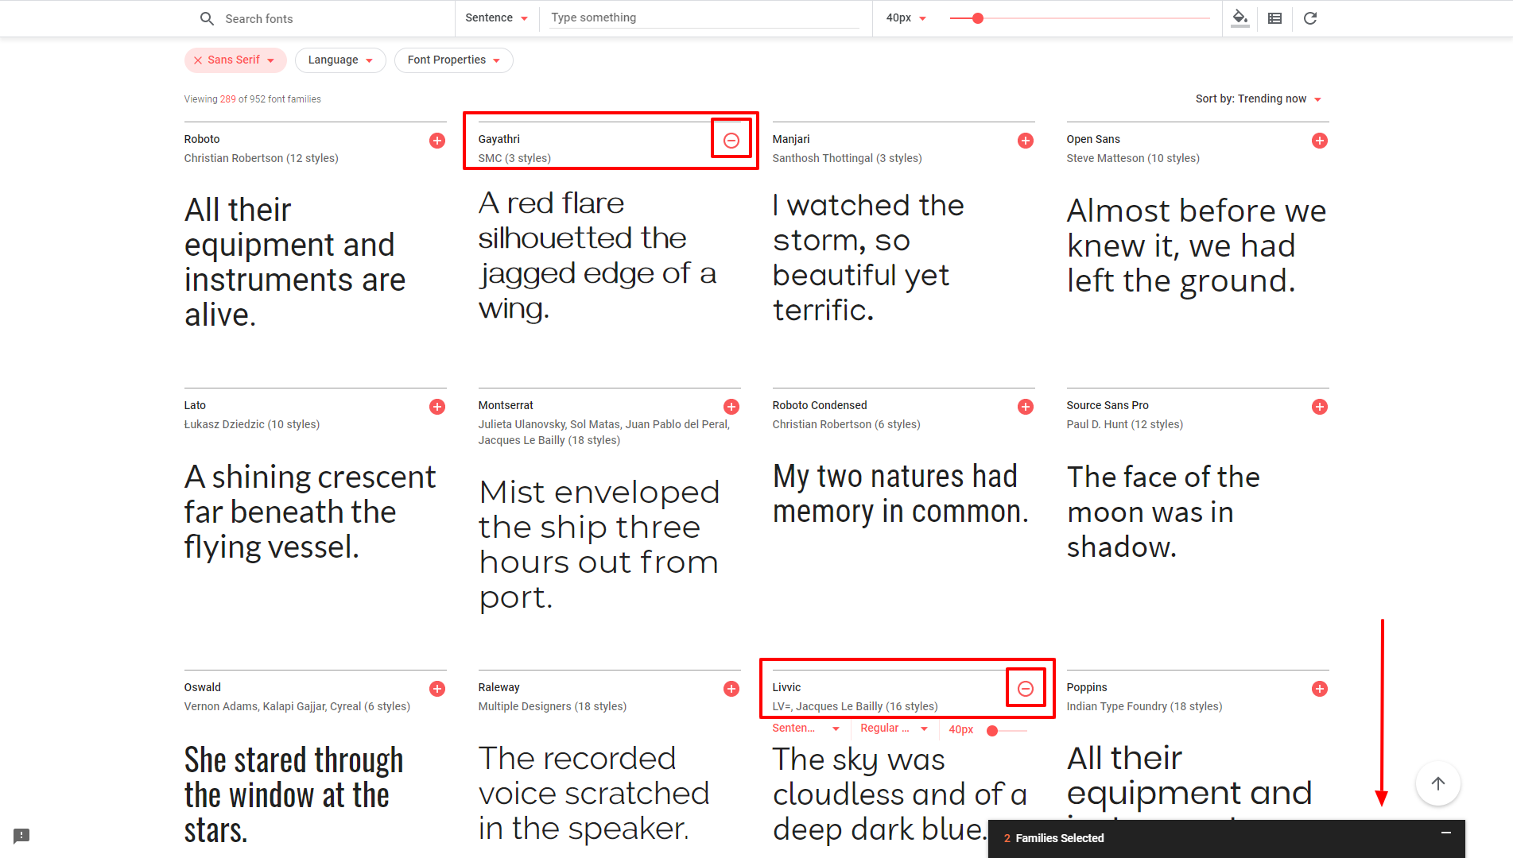
Task: Switch to list view layout
Action: [x=1274, y=18]
